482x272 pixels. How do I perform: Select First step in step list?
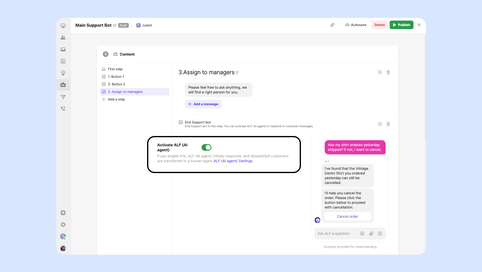click(x=115, y=69)
